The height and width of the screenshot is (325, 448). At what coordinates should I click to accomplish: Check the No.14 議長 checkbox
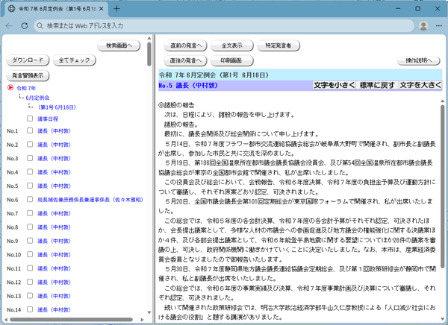30,309
